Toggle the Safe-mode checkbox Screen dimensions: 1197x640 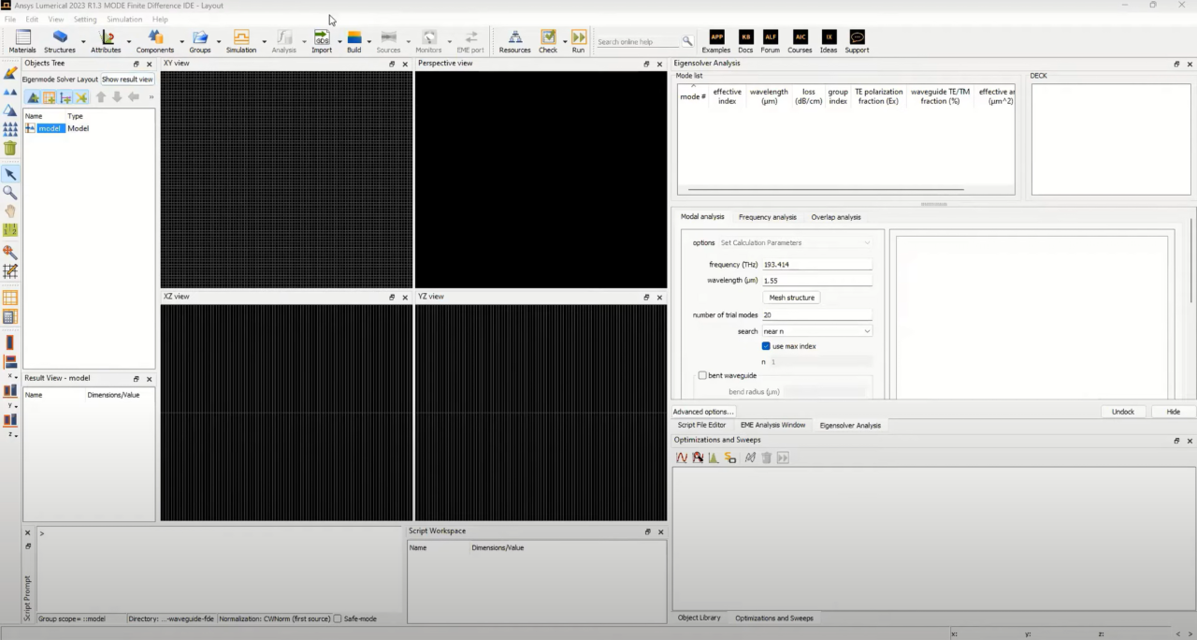[338, 618]
